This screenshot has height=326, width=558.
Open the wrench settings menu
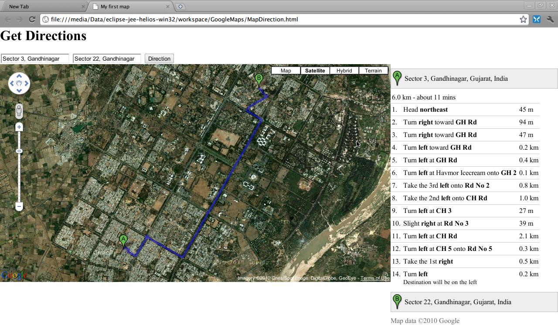(x=550, y=19)
